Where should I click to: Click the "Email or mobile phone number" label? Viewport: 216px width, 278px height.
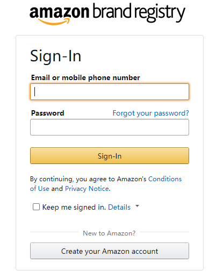(x=85, y=78)
